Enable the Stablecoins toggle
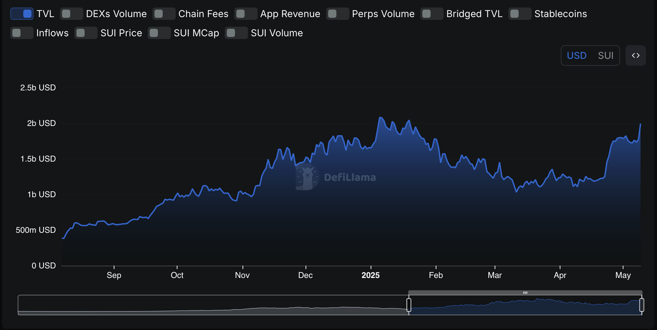 point(520,14)
